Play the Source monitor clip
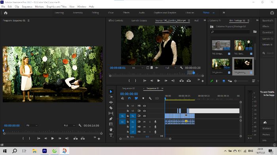 [x=159, y=81]
